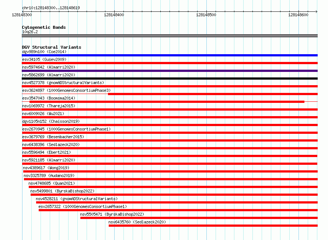Click the nsv6438396 (Sedlazeck2020) label
This screenshot has height=240, width=328.
(51, 145)
